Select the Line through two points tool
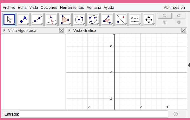190x120 pixels. click(x=37, y=20)
